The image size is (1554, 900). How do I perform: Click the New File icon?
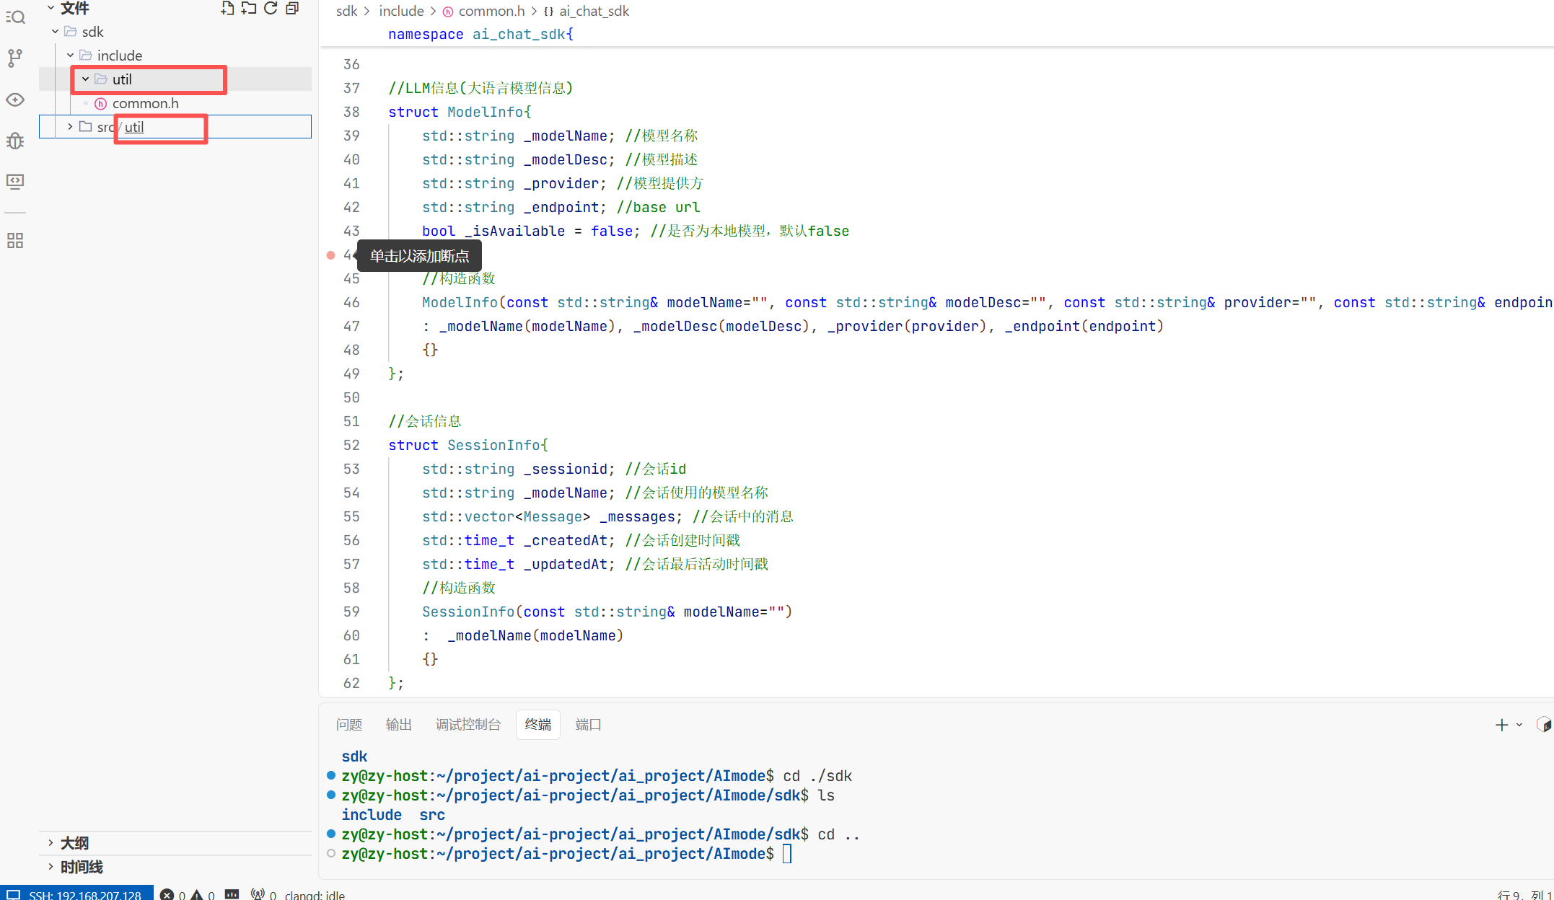point(227,9)
